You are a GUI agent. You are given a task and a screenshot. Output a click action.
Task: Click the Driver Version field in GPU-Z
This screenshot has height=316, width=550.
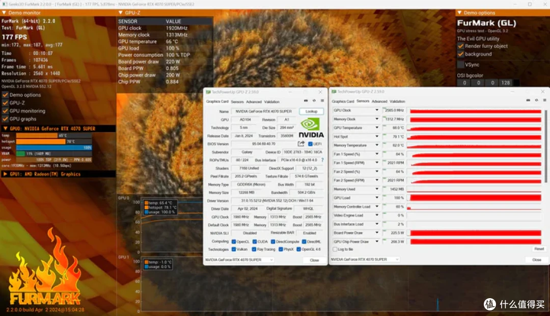coord(277,201)
